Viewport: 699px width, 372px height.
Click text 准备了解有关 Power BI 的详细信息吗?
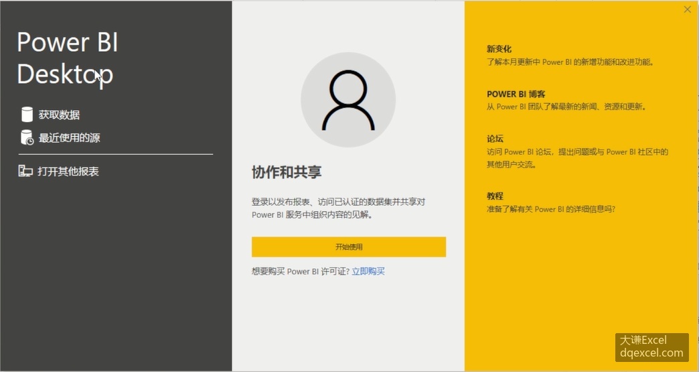click(x=551, y=209)
